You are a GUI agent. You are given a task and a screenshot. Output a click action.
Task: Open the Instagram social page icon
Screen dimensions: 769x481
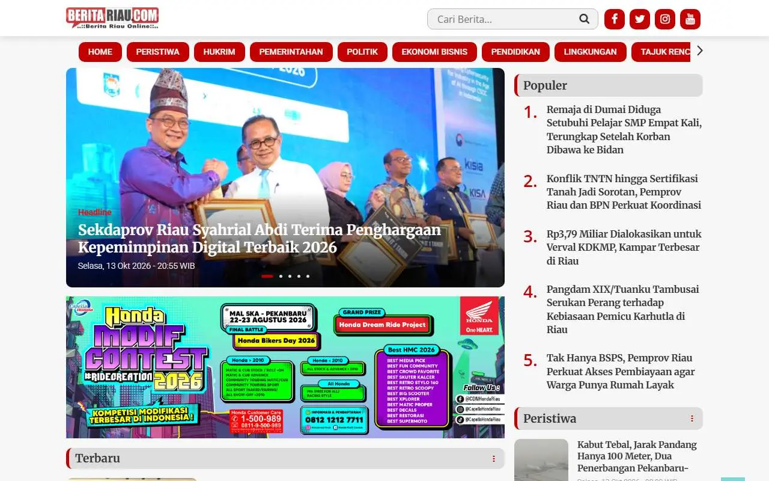(665, 19)
